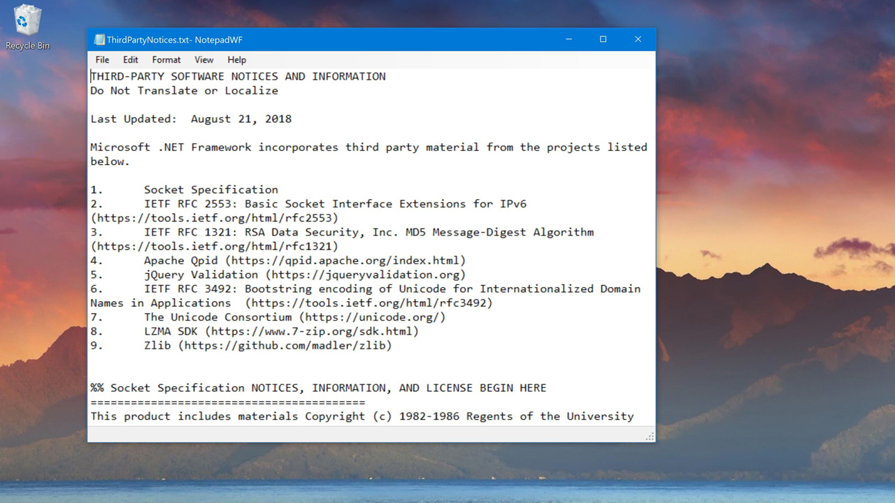
Task: Click the 'Last Updated: August 21, 2018' line
Action: (191, 119)
